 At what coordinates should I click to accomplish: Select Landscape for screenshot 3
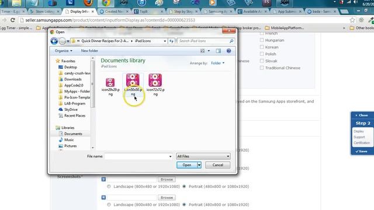[109, 187]
